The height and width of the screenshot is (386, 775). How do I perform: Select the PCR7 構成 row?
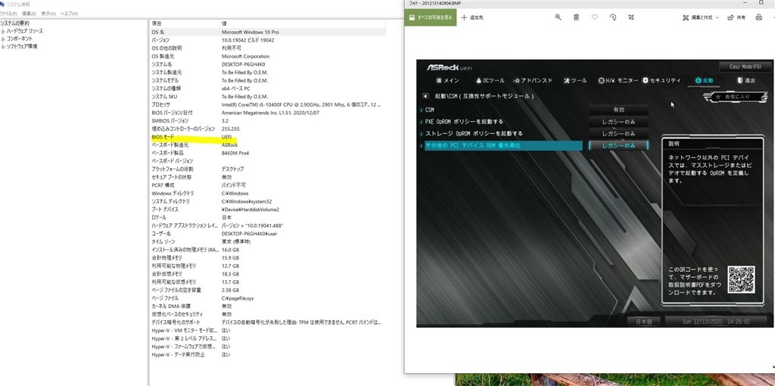point(267,185)
